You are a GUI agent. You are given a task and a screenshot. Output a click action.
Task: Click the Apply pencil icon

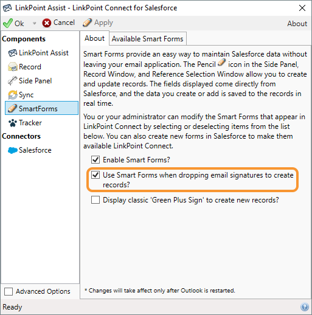tap(87, 22)
